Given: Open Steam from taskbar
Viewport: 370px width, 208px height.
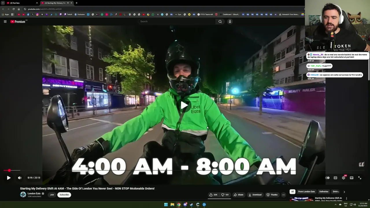Looking at the screenshot, I should pyautogui.click(x=191, y=205).
